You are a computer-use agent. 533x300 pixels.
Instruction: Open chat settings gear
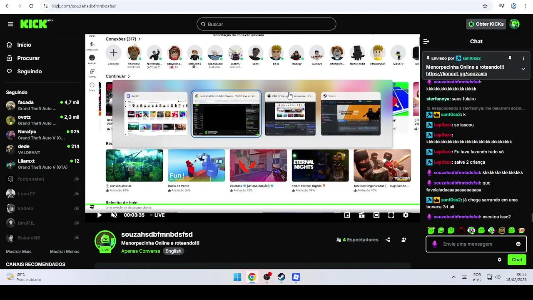click(x=500, y=260)
